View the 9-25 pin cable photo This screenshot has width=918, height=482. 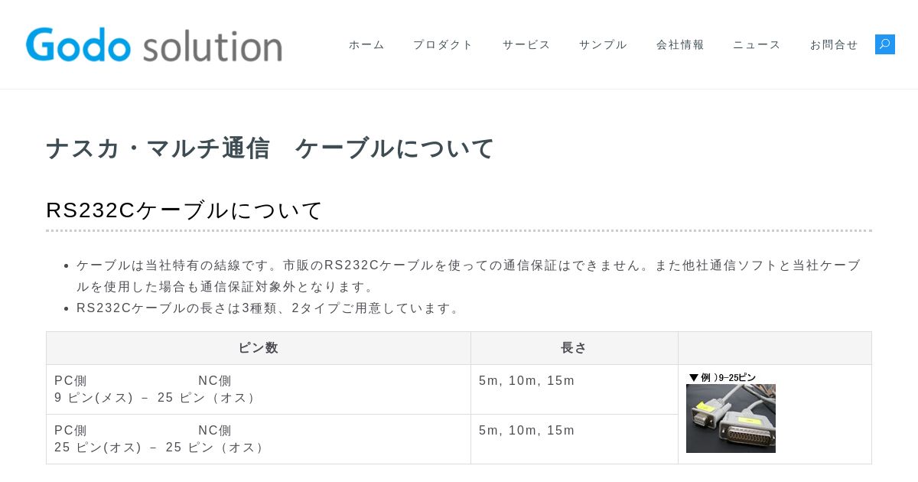point(731,418)
